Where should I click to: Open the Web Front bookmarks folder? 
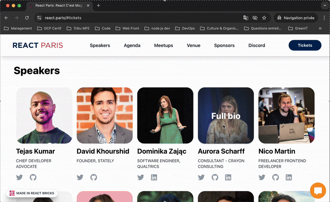(127, 28)
